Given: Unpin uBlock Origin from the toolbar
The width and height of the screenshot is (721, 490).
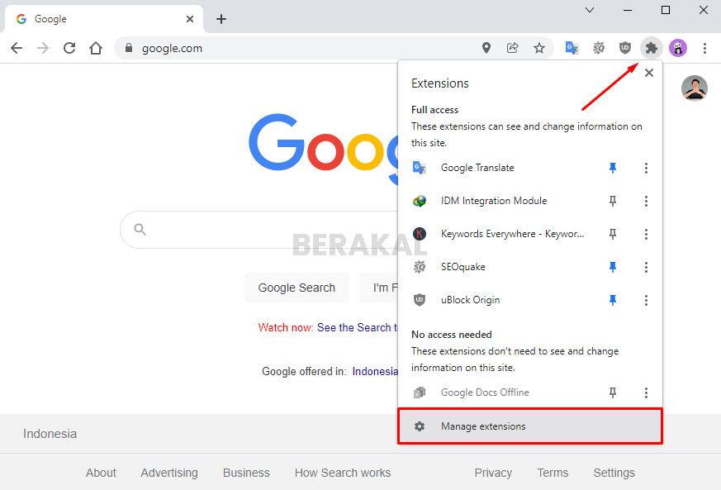Looking at the screenshot, I should (613, 300).
